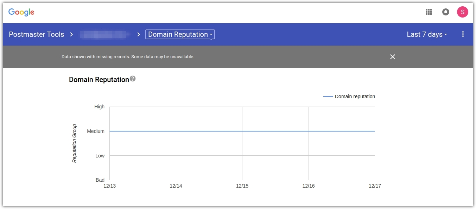The height and width of the screenshot is (209, 476).
Task: Go to the Postmaster Tools home link
Action: click(x=36, y=34)
